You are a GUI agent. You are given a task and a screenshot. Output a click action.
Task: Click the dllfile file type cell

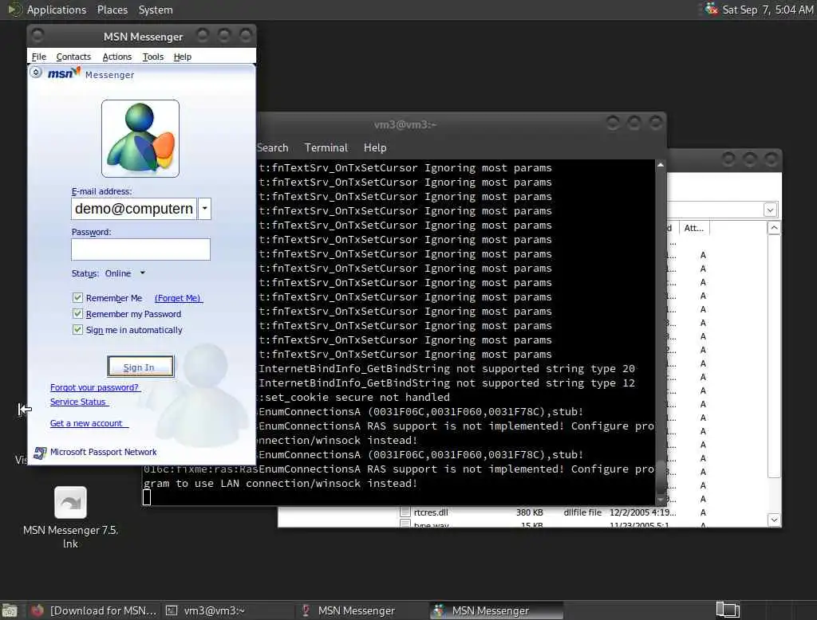[582, 512]
